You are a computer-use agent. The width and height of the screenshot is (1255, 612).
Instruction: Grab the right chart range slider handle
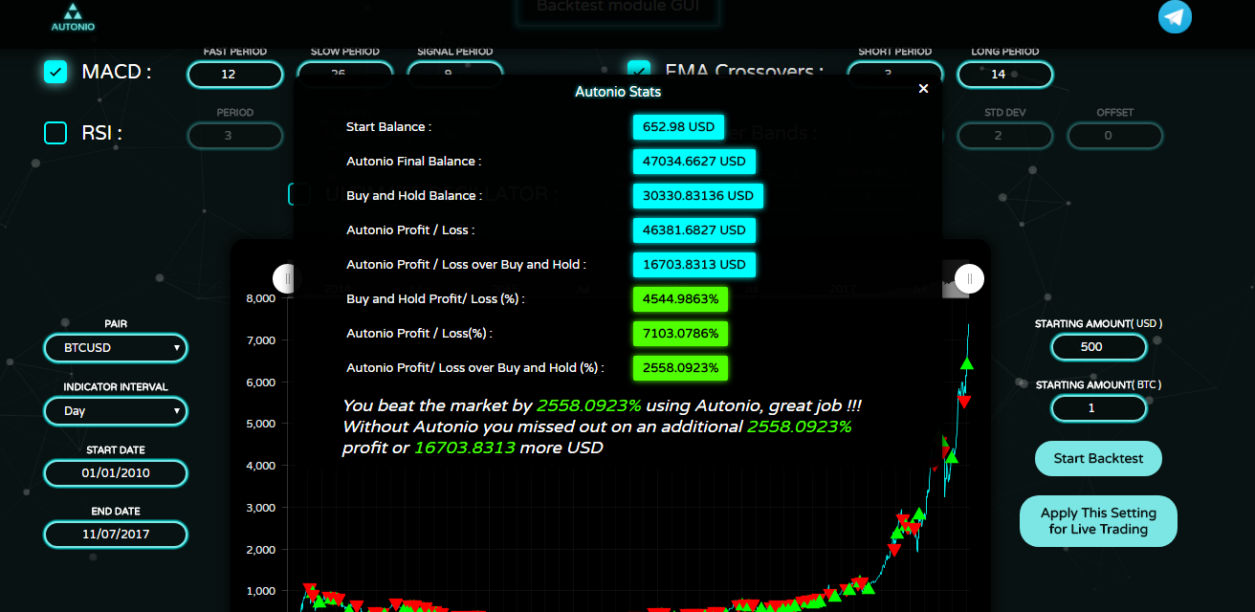[970, 278]
